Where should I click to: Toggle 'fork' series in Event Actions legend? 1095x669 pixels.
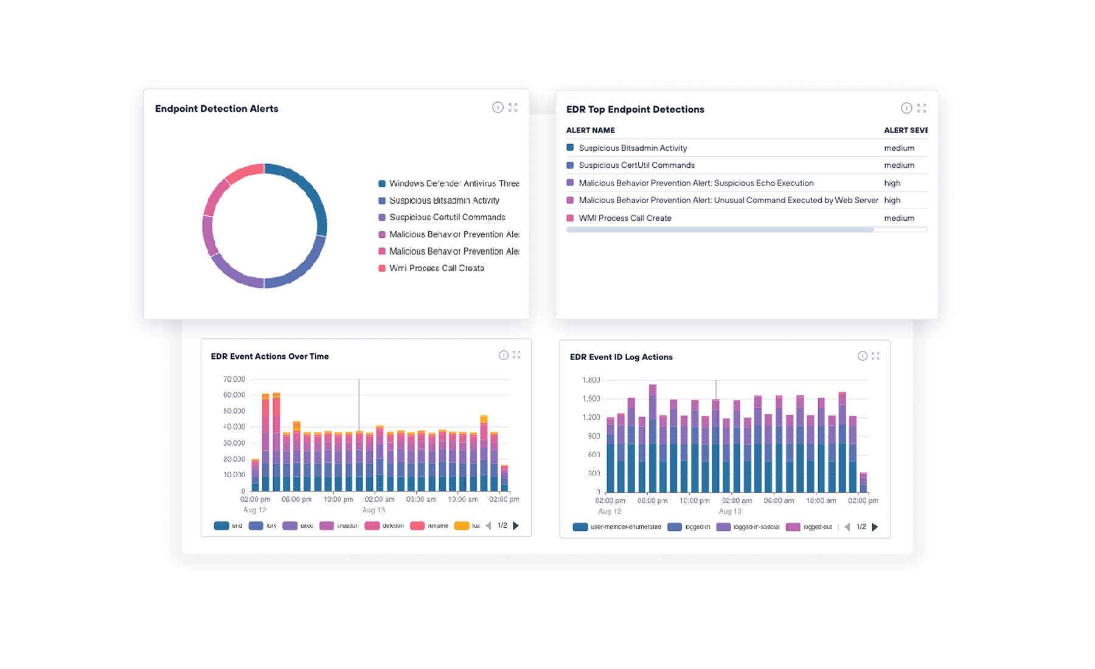[262, 525]
